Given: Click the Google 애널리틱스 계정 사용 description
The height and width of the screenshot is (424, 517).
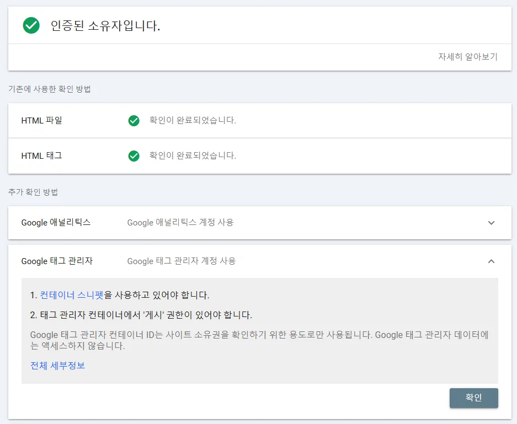Looking at the screenshot, I should pos(180,222).
